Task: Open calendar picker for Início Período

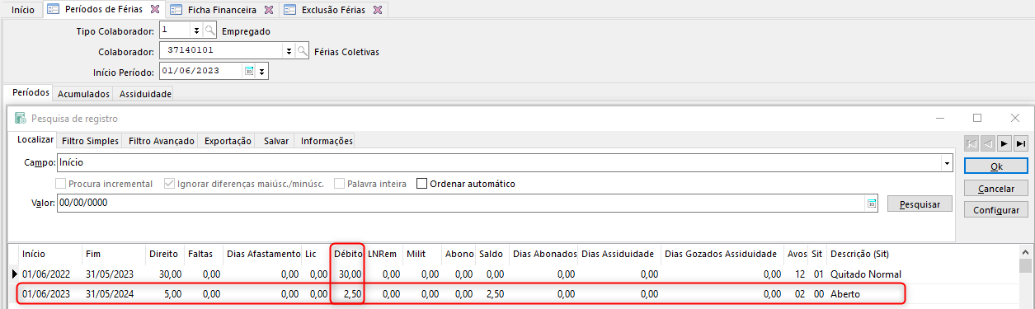Action: (249, 72)
